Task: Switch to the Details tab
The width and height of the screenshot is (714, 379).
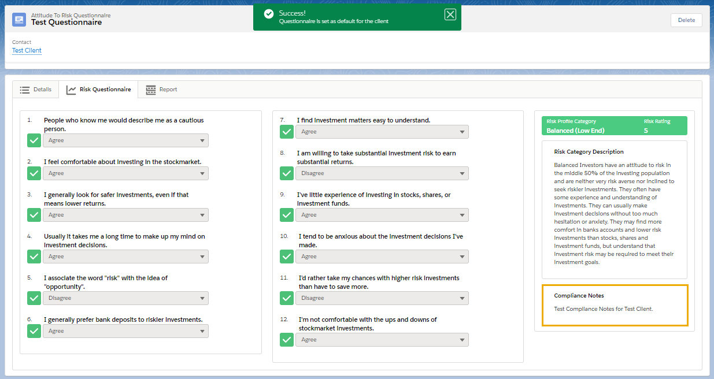Action: [36, 90]
